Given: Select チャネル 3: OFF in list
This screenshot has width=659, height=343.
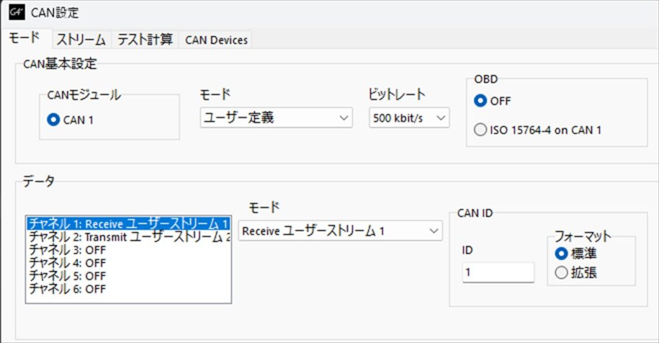Looking at the screenshot, I should pyautogui.click(x=67, y=250).
